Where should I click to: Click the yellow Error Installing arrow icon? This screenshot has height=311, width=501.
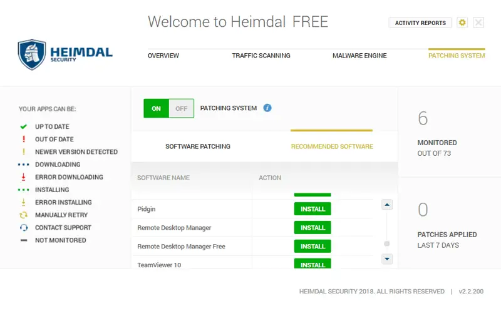coord(23,202)
